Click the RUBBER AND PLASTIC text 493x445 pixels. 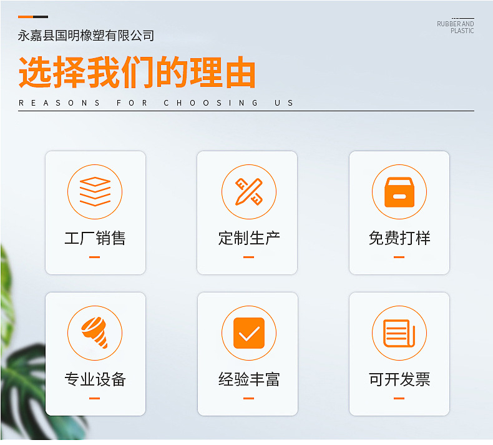[x=456, y=27]
